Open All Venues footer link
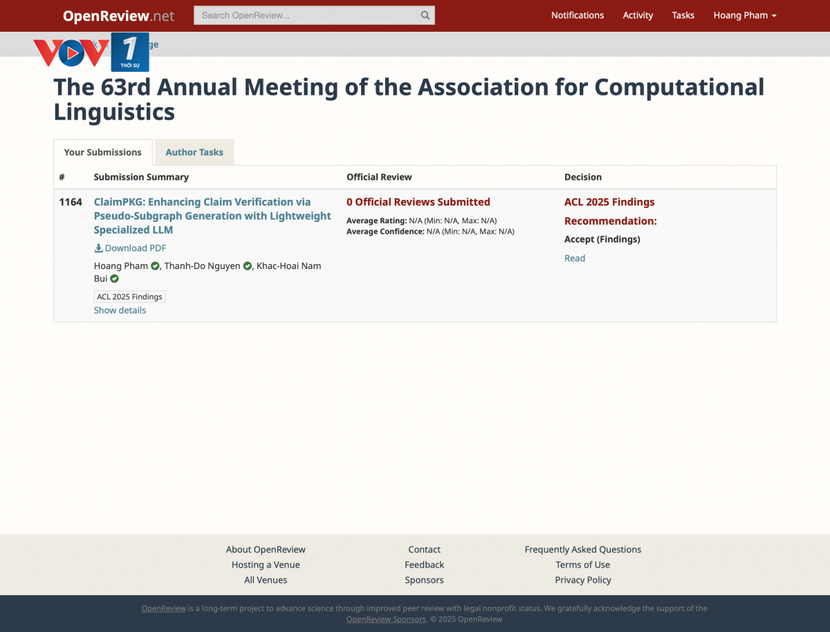Viewport: 830px width, 632px height. coord(266,580)
